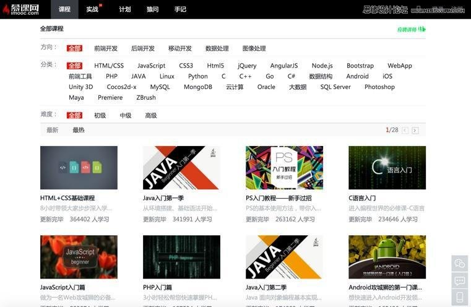Open PS入门教程 course thumbnail
Screen dimensions: 471x307
[x=284, y=168]
